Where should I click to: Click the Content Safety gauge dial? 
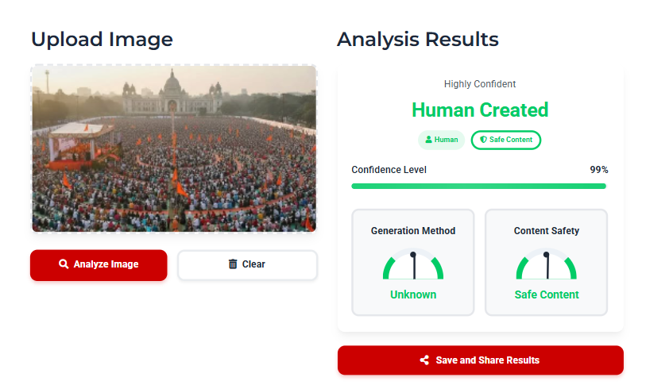click(546, 265)
